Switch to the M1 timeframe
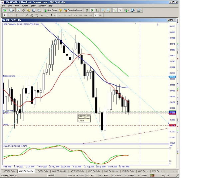This screenshot has height=180, width=208. (60, 15)
